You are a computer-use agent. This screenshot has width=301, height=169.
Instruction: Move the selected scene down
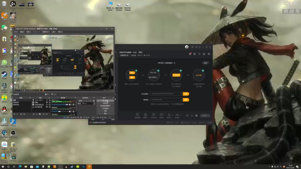point(24,114)
